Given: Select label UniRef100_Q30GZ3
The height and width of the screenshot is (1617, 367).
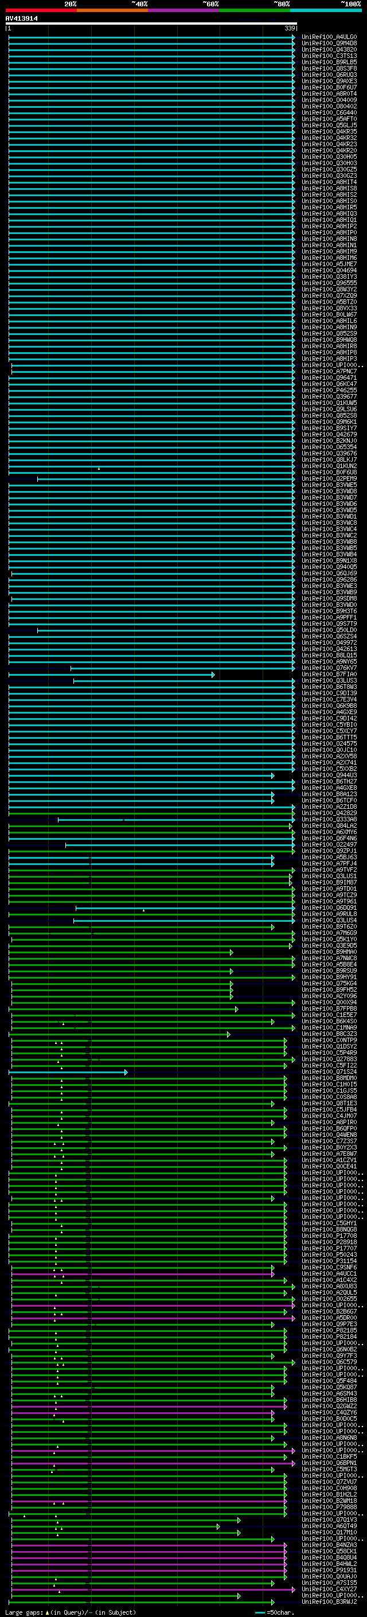Looking at the screenshot, I should point(329,176).
